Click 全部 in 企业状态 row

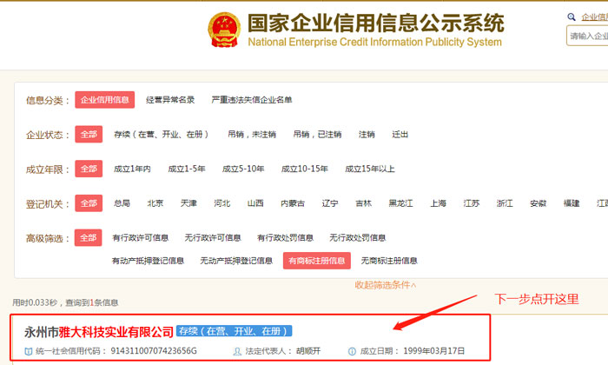coord(89,135)
